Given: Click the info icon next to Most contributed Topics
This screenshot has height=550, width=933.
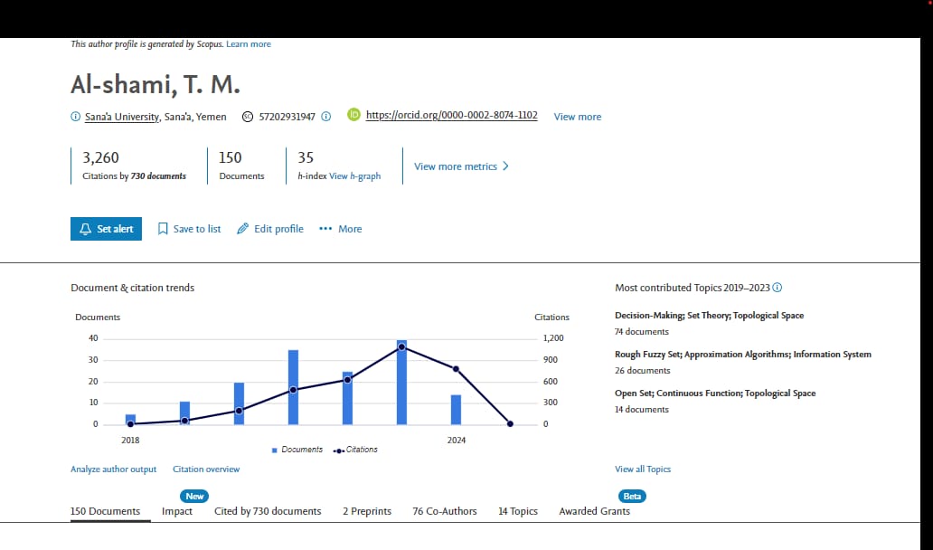Looking at the screenshot, I should click(777, 288).
